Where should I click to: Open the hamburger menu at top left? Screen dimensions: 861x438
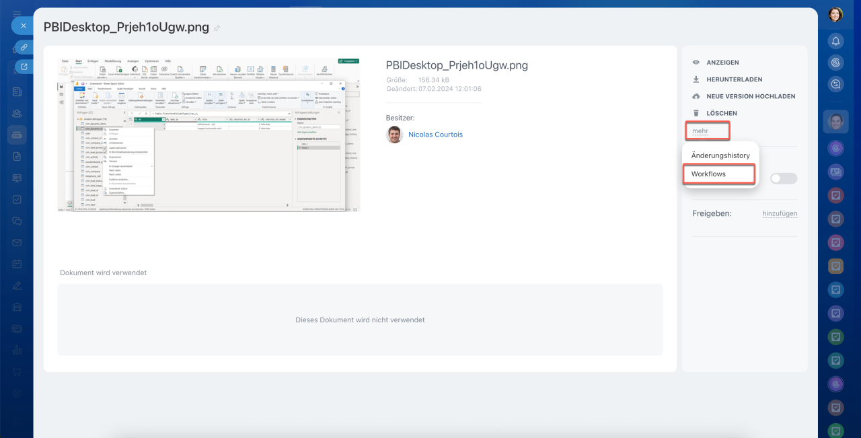pyautogui.click(x=17, y=13)
